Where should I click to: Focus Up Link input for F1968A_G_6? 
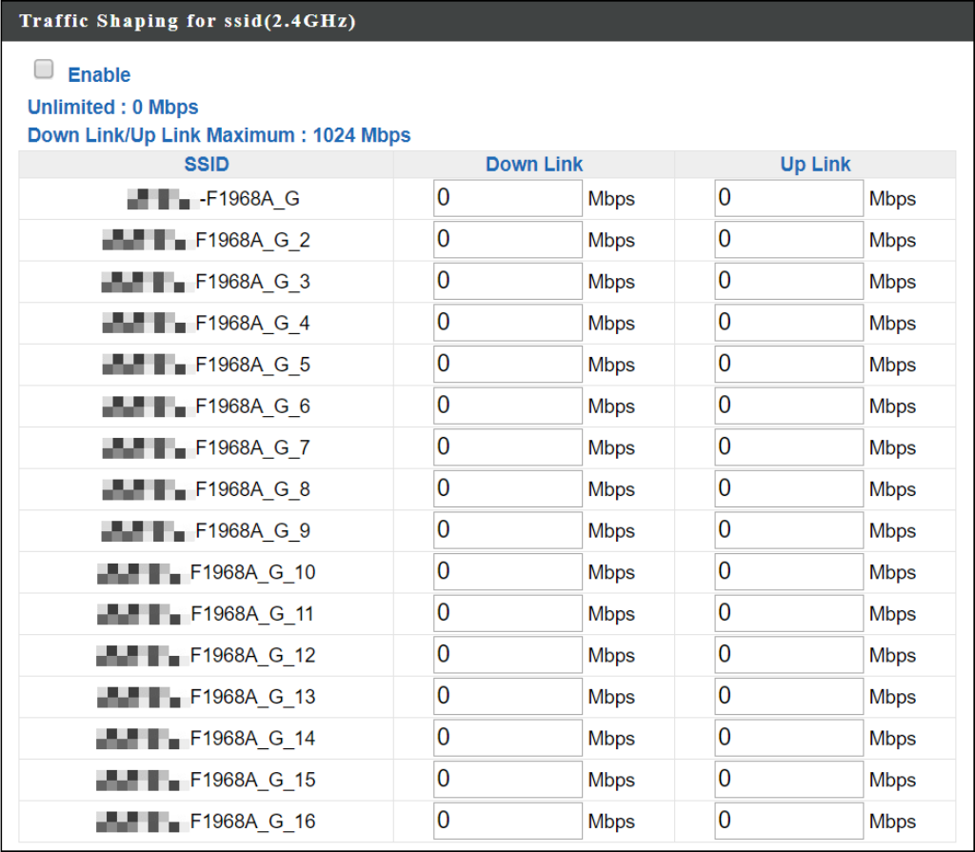(788, 406)
